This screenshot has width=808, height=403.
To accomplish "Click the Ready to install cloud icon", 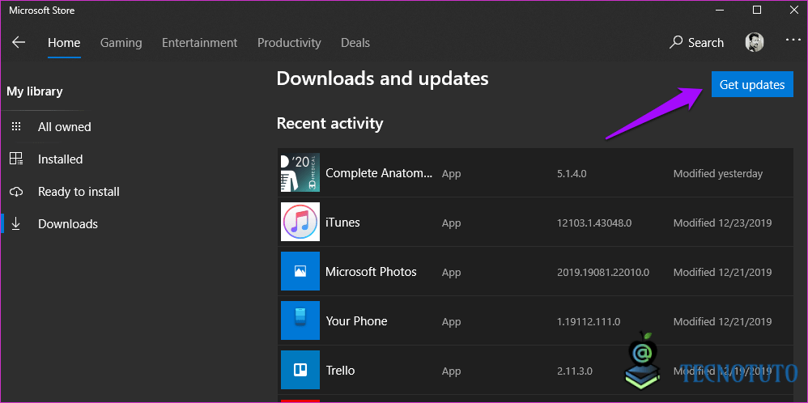I will click(16, 192).
